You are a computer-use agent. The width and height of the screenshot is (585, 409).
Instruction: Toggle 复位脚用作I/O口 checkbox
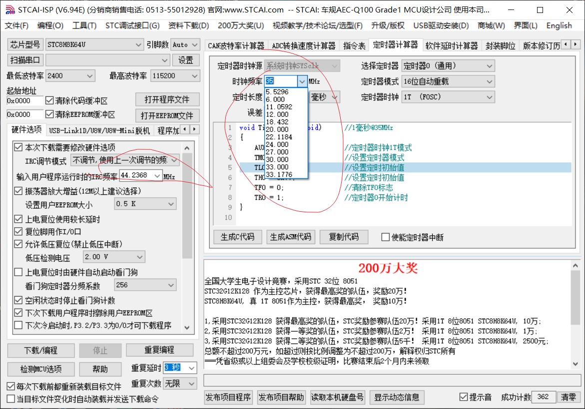[18, 232]
